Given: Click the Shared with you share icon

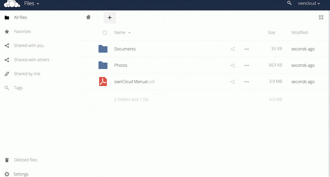Looking at the screenshot, I should pyautogui.click(x=7, y=46).
